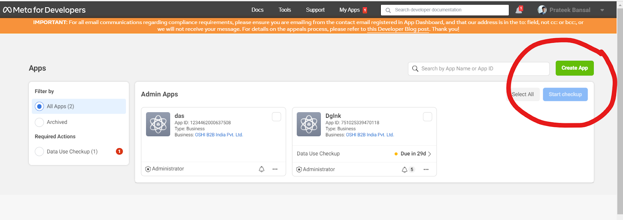Click Prateek Bansal user name
Viewport: 623px width, 220px height.
(570, 10)
